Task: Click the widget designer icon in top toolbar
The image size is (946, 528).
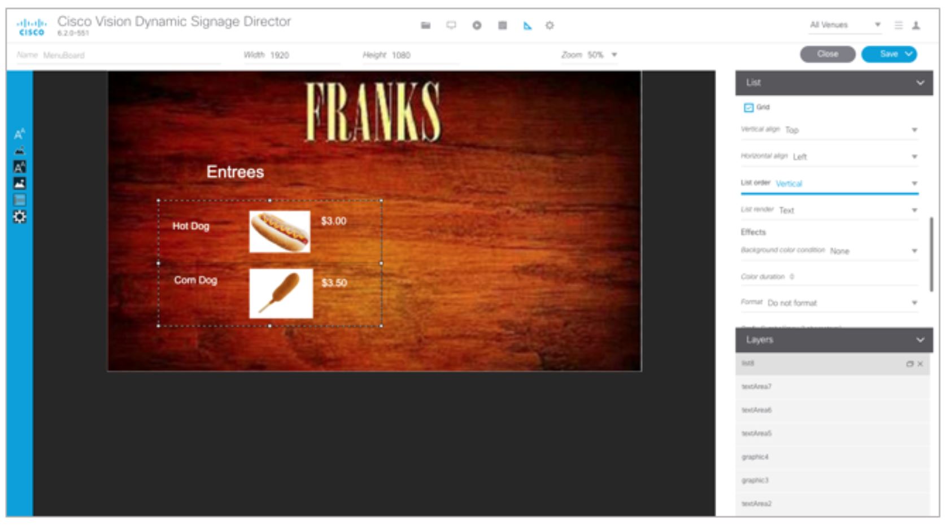Action: click(x=528, y=25)
